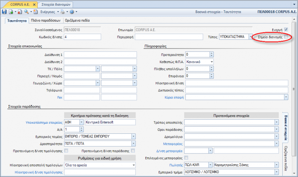Close the CORPUS A.E. tab
The height and width of the screenshot is (177, 298).
[34, 4]
